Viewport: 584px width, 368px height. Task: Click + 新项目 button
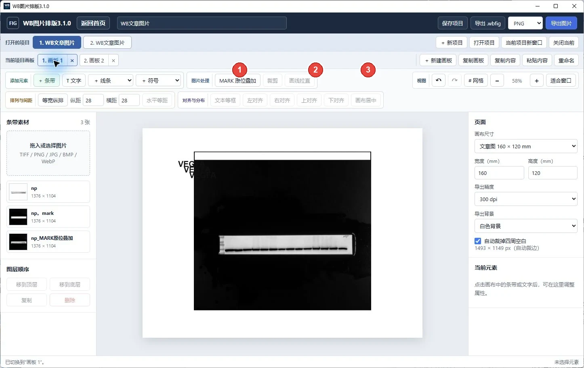point(452,43)
